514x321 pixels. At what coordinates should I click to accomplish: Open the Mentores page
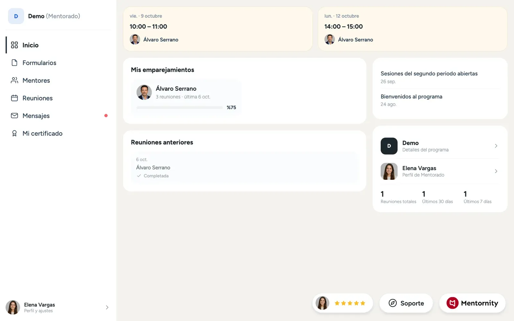coord(58,80)
